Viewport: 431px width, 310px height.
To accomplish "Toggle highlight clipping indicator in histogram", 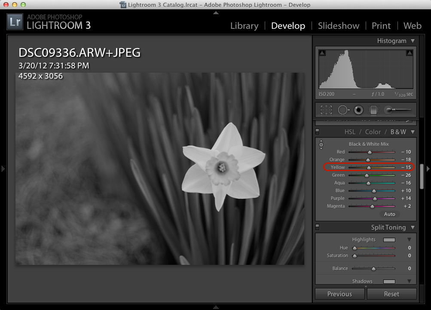I will point(409,53).
